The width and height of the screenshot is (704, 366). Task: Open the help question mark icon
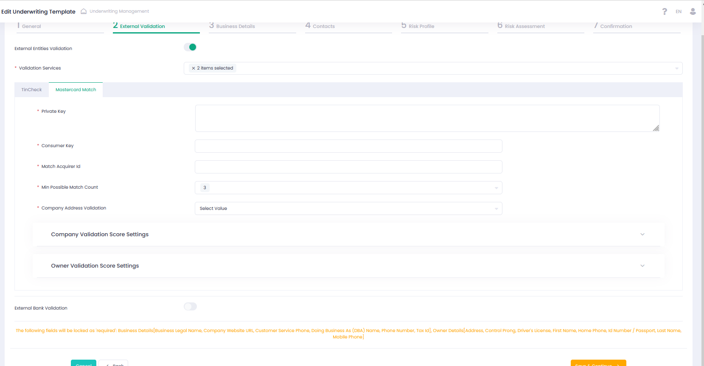pyautogui.click(x=665, y=11)
